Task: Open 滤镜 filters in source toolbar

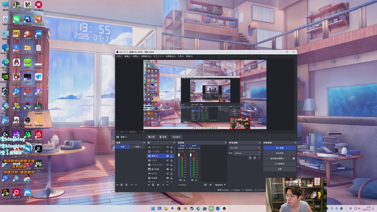Action: 163,137
